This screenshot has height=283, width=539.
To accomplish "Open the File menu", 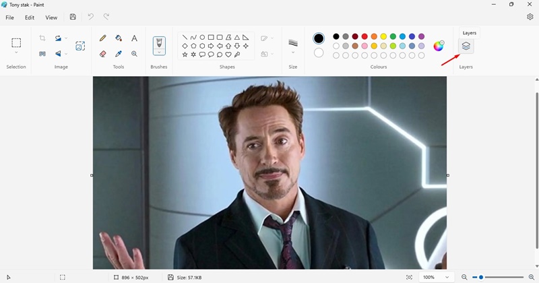I will pyautogui.click(x=9, y=18).
